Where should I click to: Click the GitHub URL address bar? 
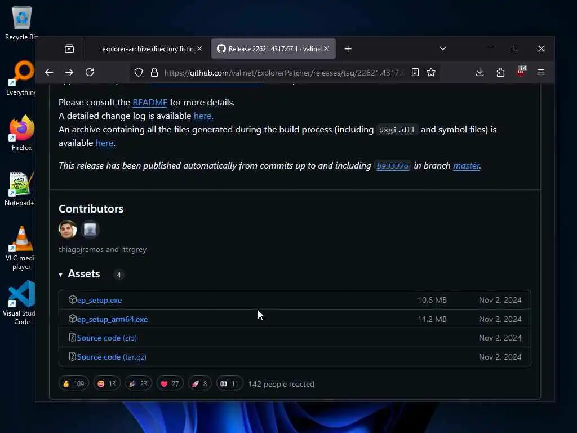point(283,73)
